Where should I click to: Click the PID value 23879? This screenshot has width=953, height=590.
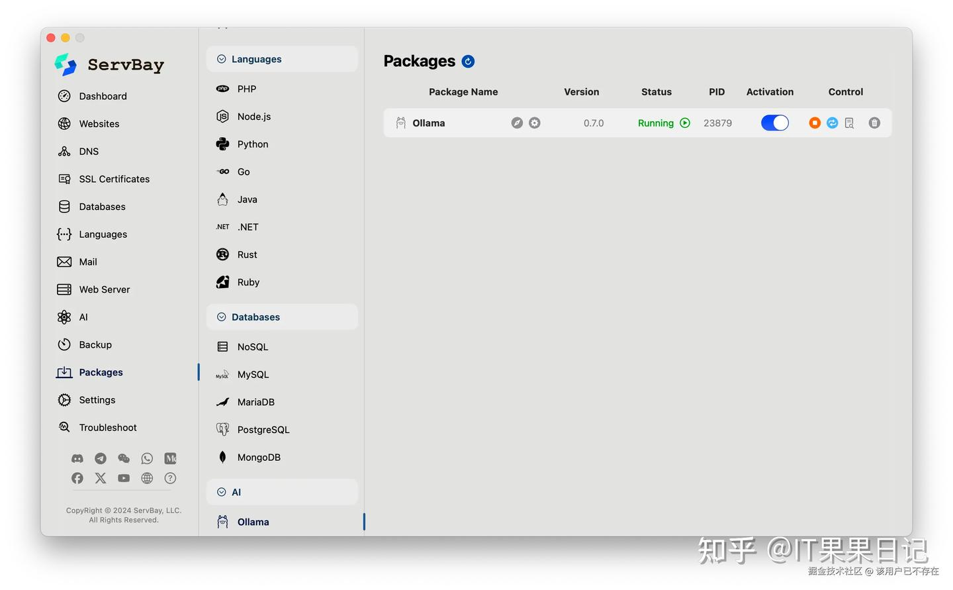point(717,123)
